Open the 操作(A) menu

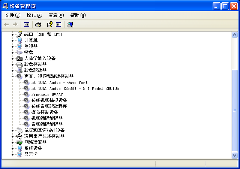[x=34, y=15]
